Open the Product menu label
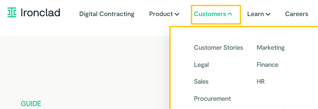 [x=161, y=14]
